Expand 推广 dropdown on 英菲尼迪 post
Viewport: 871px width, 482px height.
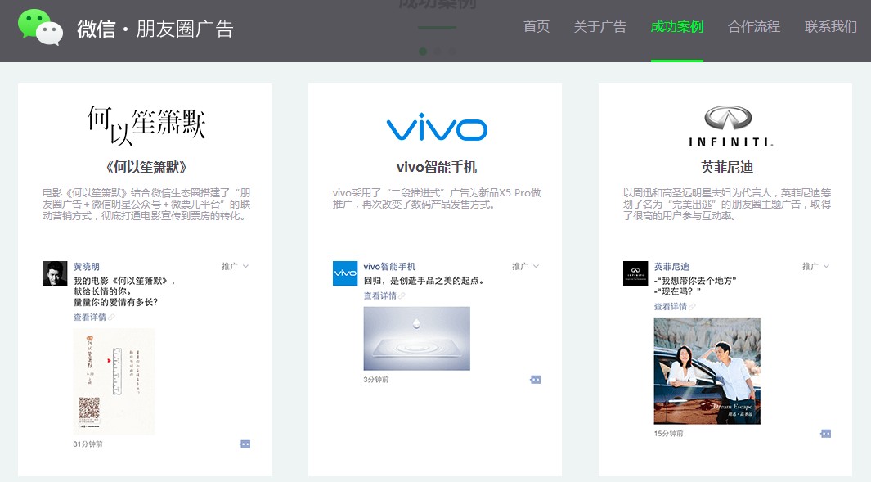point(815,267)
